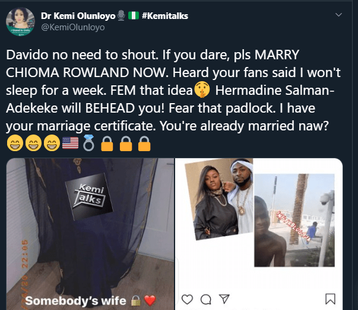Viewport: 358px width, 310px height.
Task: Click the Kemi Talks logo on the photo
Action: [x=88, y=196]
